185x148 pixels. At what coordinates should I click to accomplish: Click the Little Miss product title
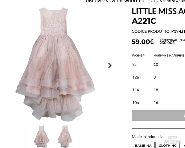point(158,16)
